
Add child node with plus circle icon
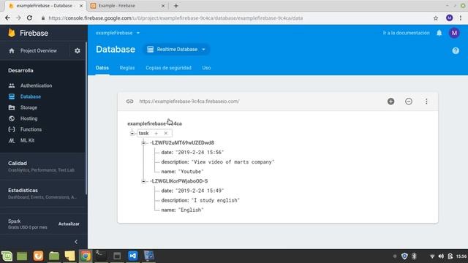pyautogui.click(x=390, y=102)
